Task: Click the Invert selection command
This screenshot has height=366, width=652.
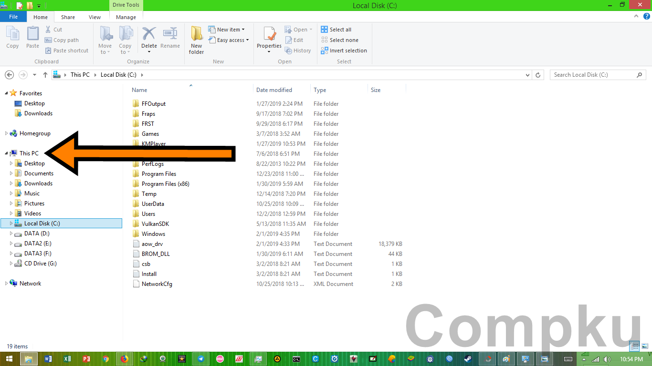Action: click(344, 51)
